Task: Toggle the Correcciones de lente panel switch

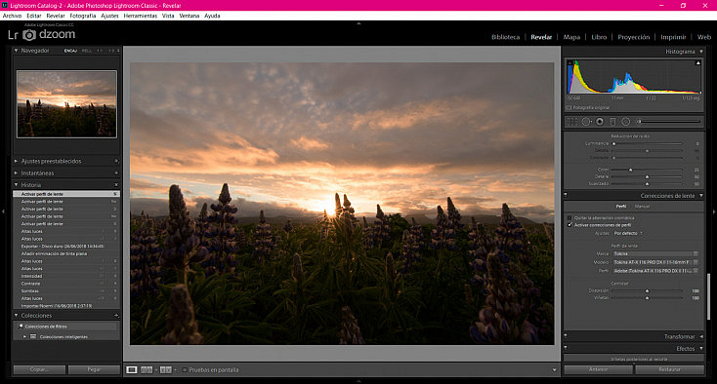Action: click(567, 195)
